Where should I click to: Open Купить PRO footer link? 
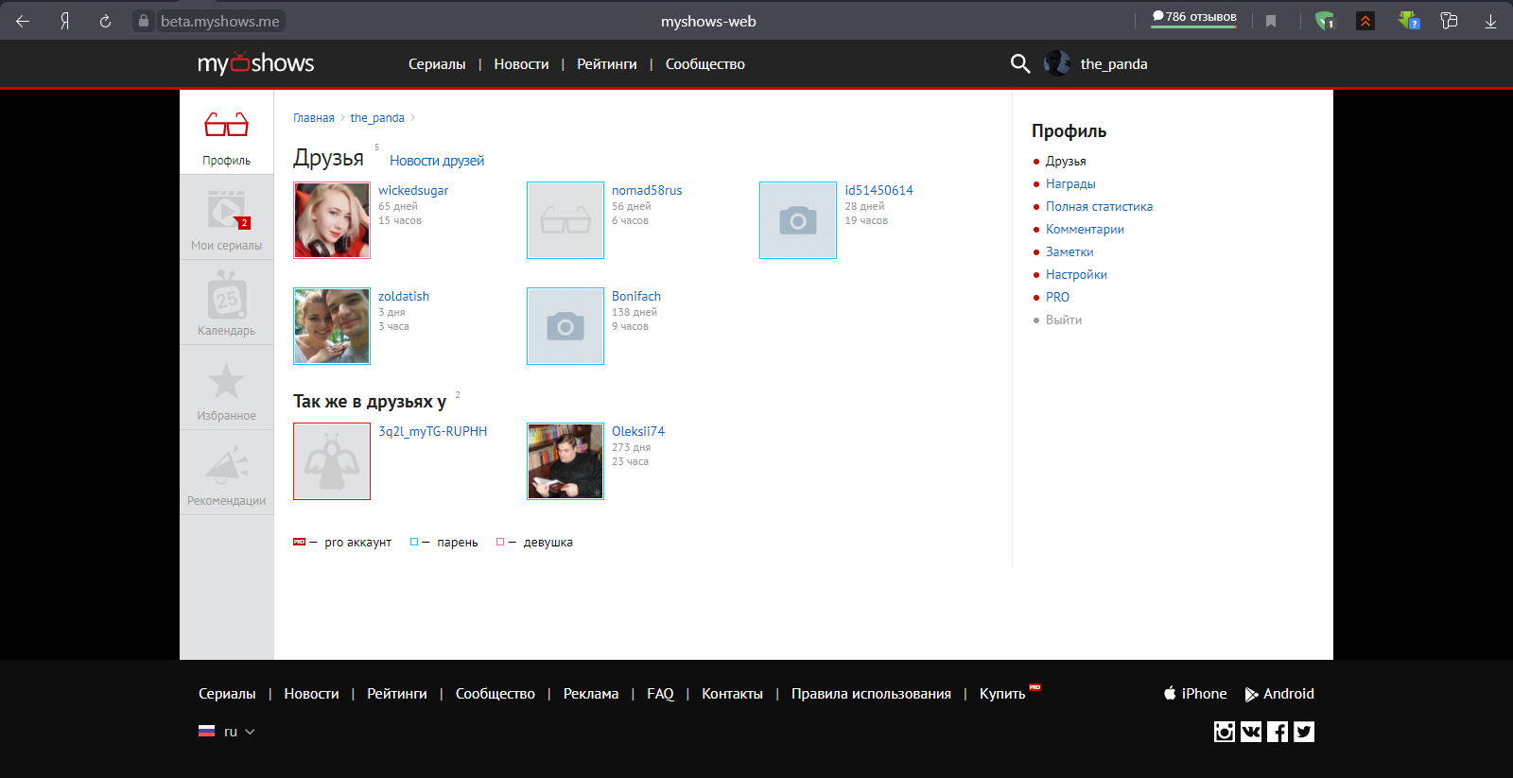pyautogui.click(x=1009, y=693)
